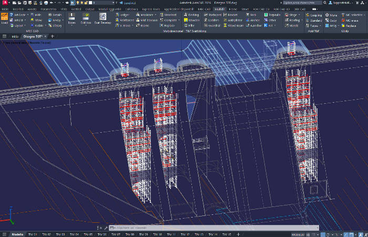Select the Mid Transom tool
Image resolution: width=368 pixels, height=237 pixels.
(147, 20)
